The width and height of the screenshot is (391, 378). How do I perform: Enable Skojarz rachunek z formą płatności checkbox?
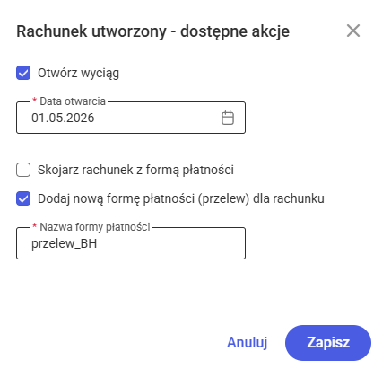tap(23, 170)
